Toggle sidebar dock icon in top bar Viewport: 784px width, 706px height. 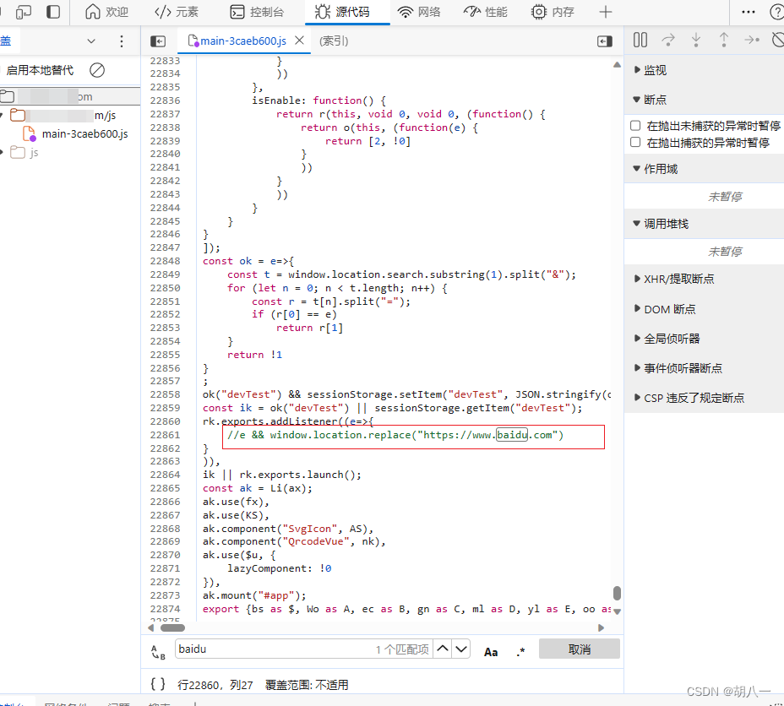pos(53,12)
